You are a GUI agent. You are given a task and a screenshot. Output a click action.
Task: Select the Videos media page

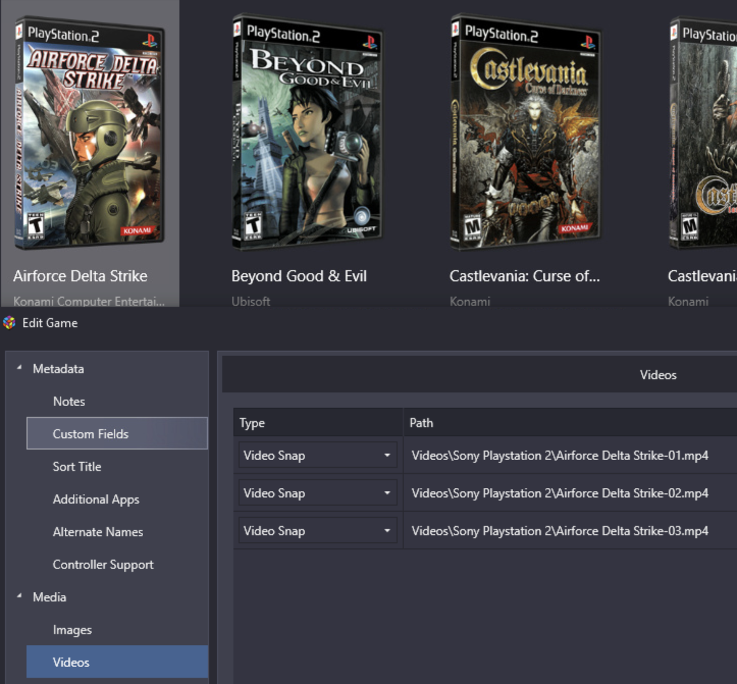[x=117, y=662]
